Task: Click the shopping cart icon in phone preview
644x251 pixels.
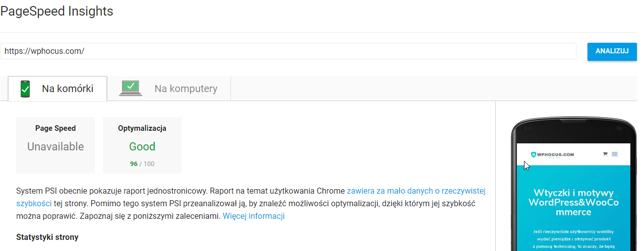Action: [x=605, y=154]
